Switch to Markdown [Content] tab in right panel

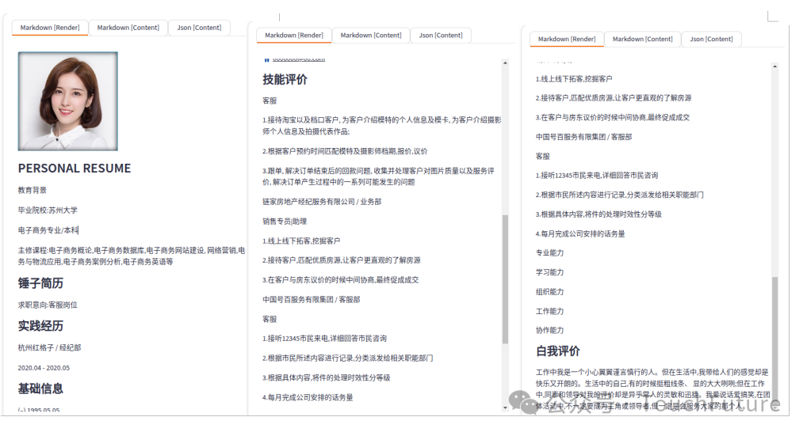(643, 39)
